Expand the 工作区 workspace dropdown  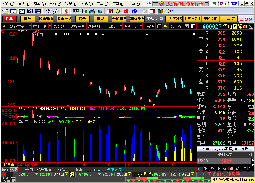pyautogui.click(x=161, y=19)
